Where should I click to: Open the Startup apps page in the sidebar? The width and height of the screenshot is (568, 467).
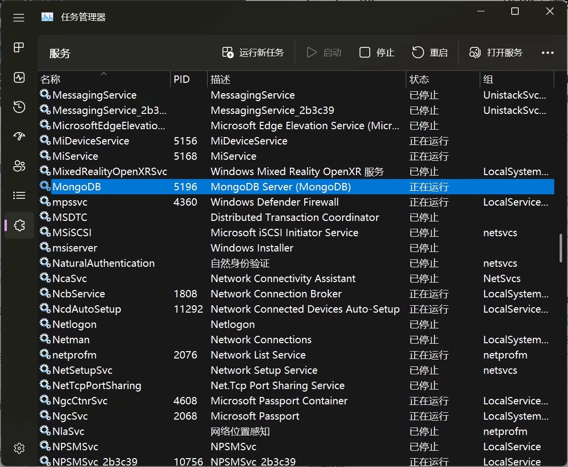pos(19,136)
